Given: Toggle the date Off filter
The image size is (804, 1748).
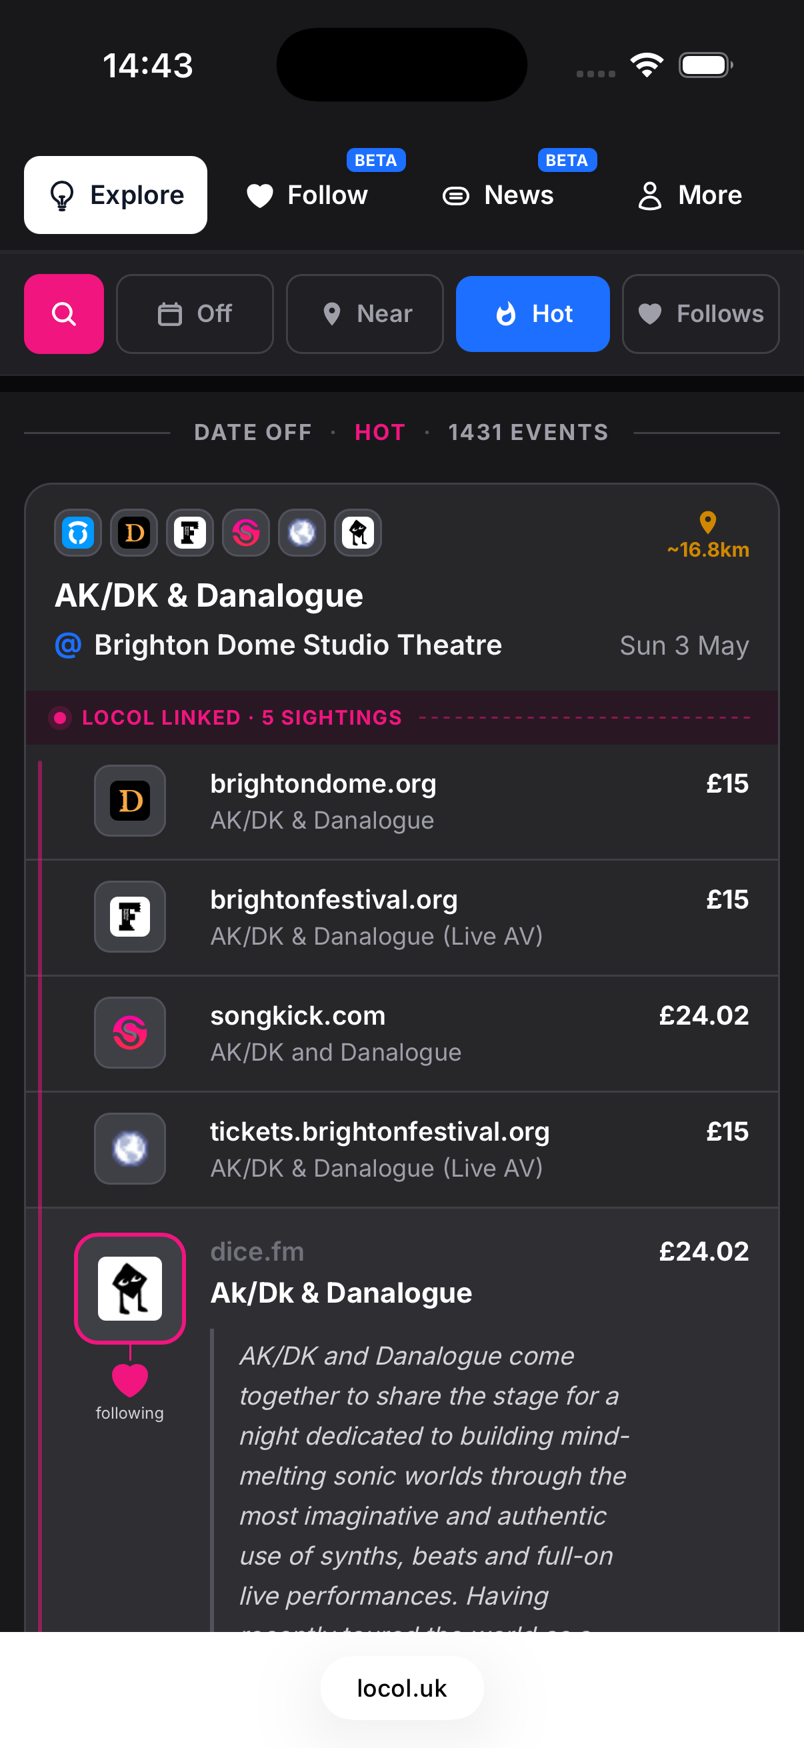Looking at the screenshot, I should [x=195, y=313].
